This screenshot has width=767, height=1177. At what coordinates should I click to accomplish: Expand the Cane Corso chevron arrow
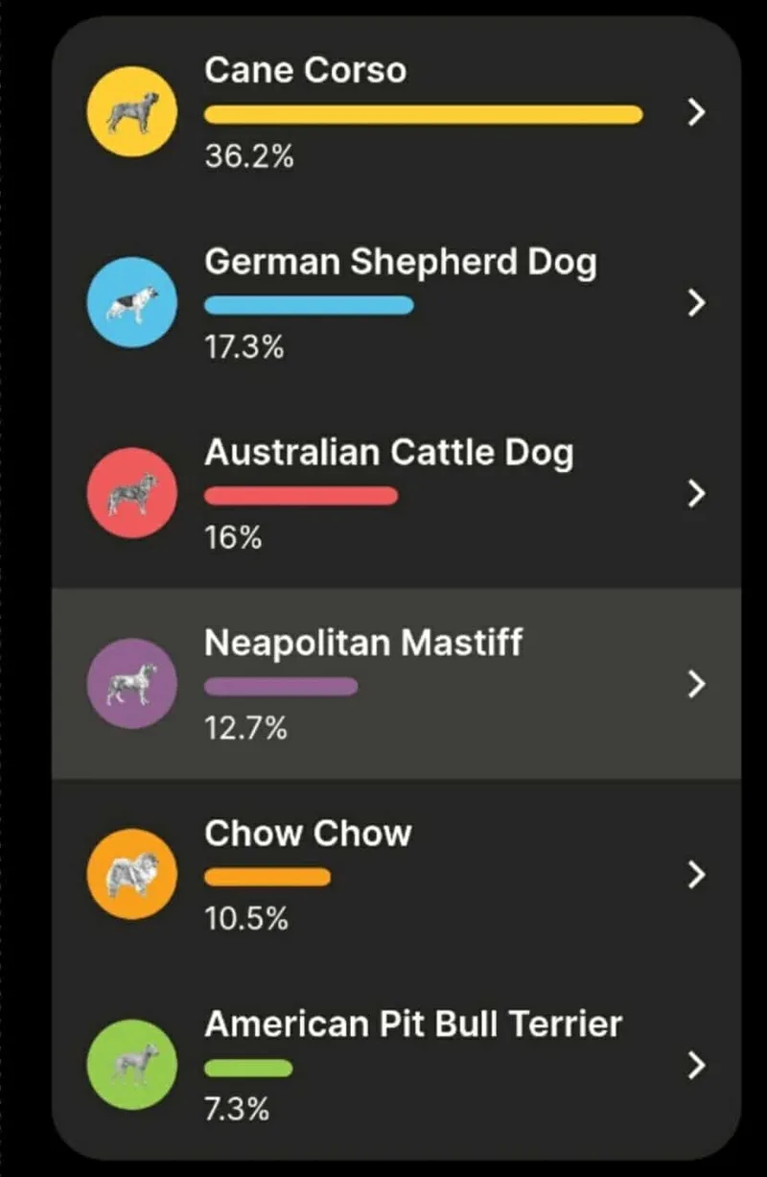coord(697,112)
